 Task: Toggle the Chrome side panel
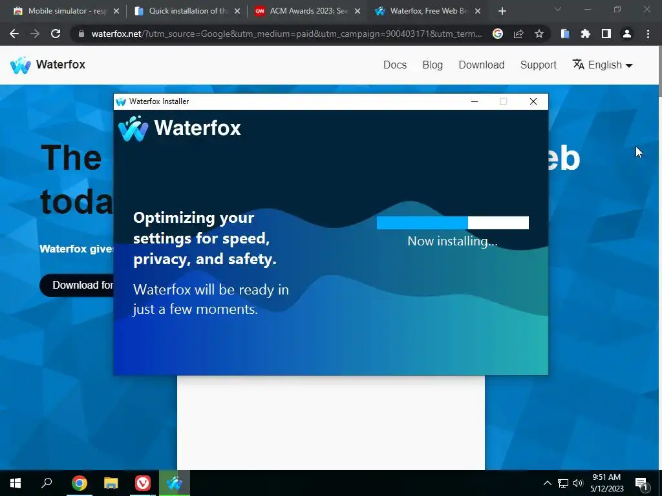point(606,34)
